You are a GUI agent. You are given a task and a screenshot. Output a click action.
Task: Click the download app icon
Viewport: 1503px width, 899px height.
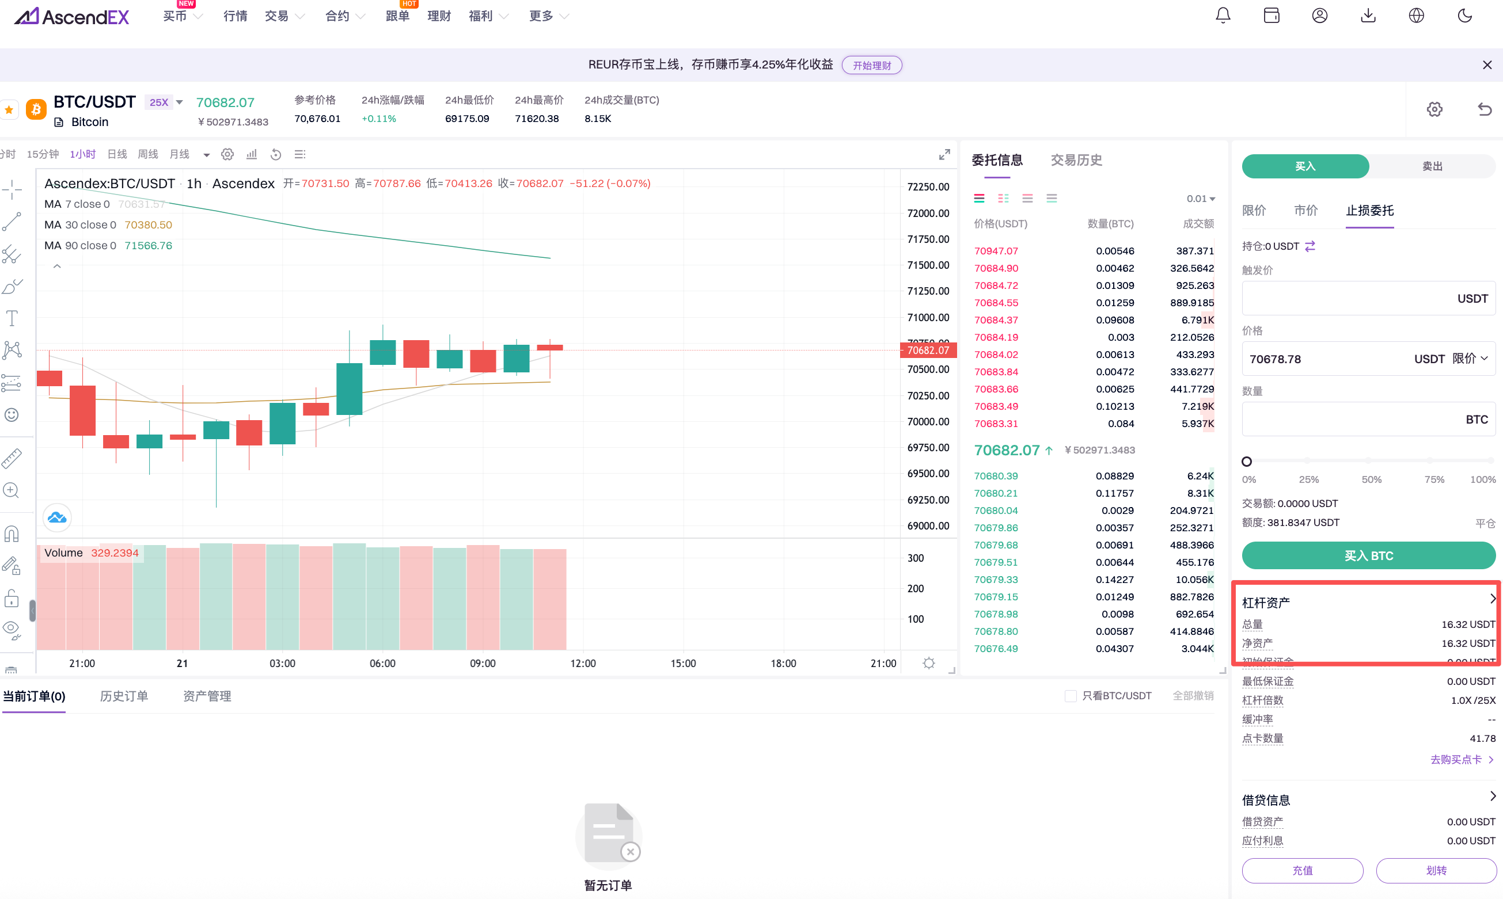[x=1368, y=16]
